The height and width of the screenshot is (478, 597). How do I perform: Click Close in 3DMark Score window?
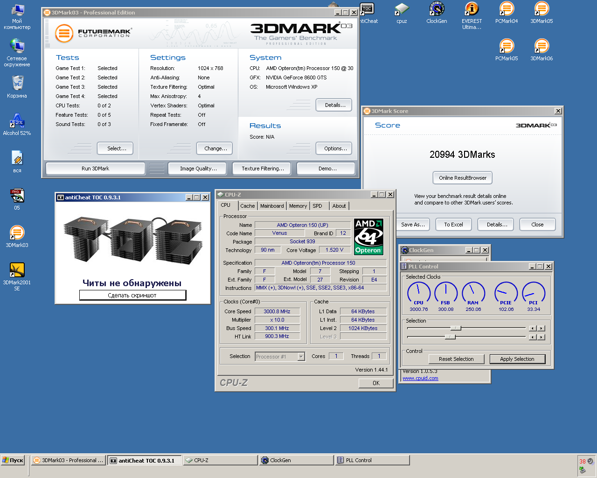click(x=537, y=225)
